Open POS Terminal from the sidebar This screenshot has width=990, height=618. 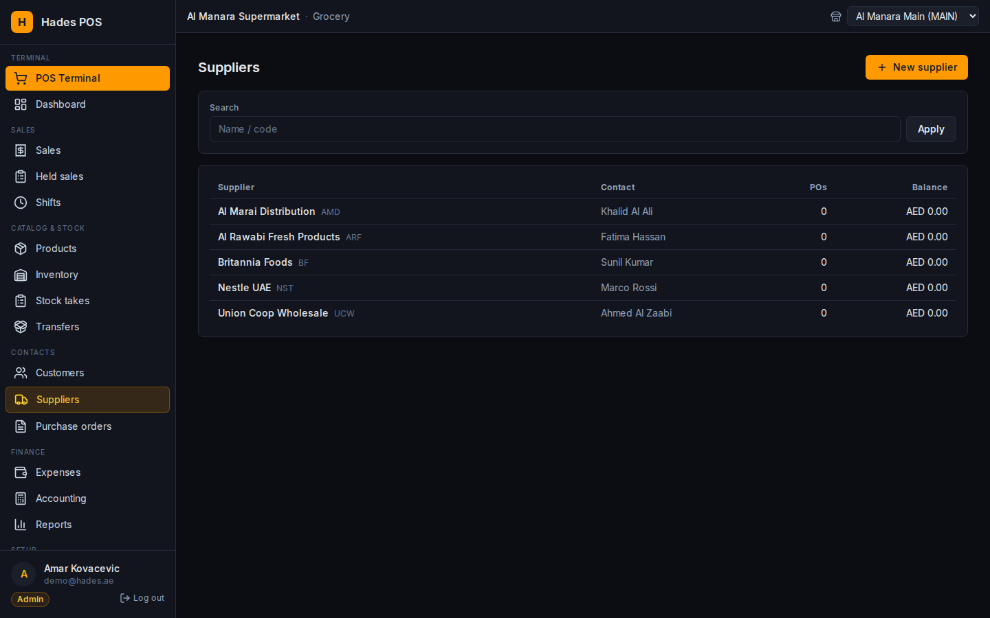(x=87, y=78)
